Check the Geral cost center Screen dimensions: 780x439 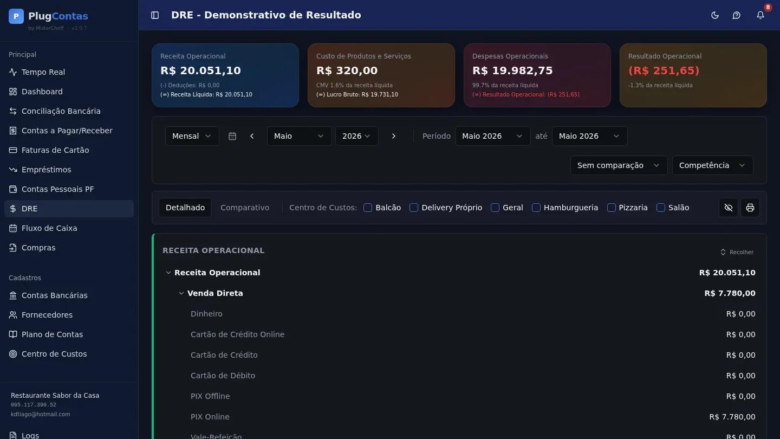point(495,208)
